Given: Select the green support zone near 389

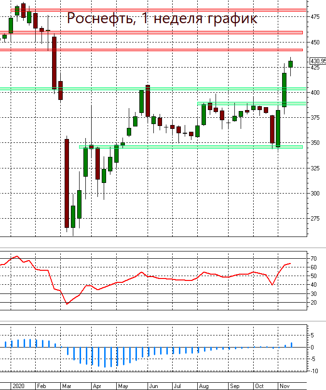Looking at the screenshot, I should click(252, 103).
